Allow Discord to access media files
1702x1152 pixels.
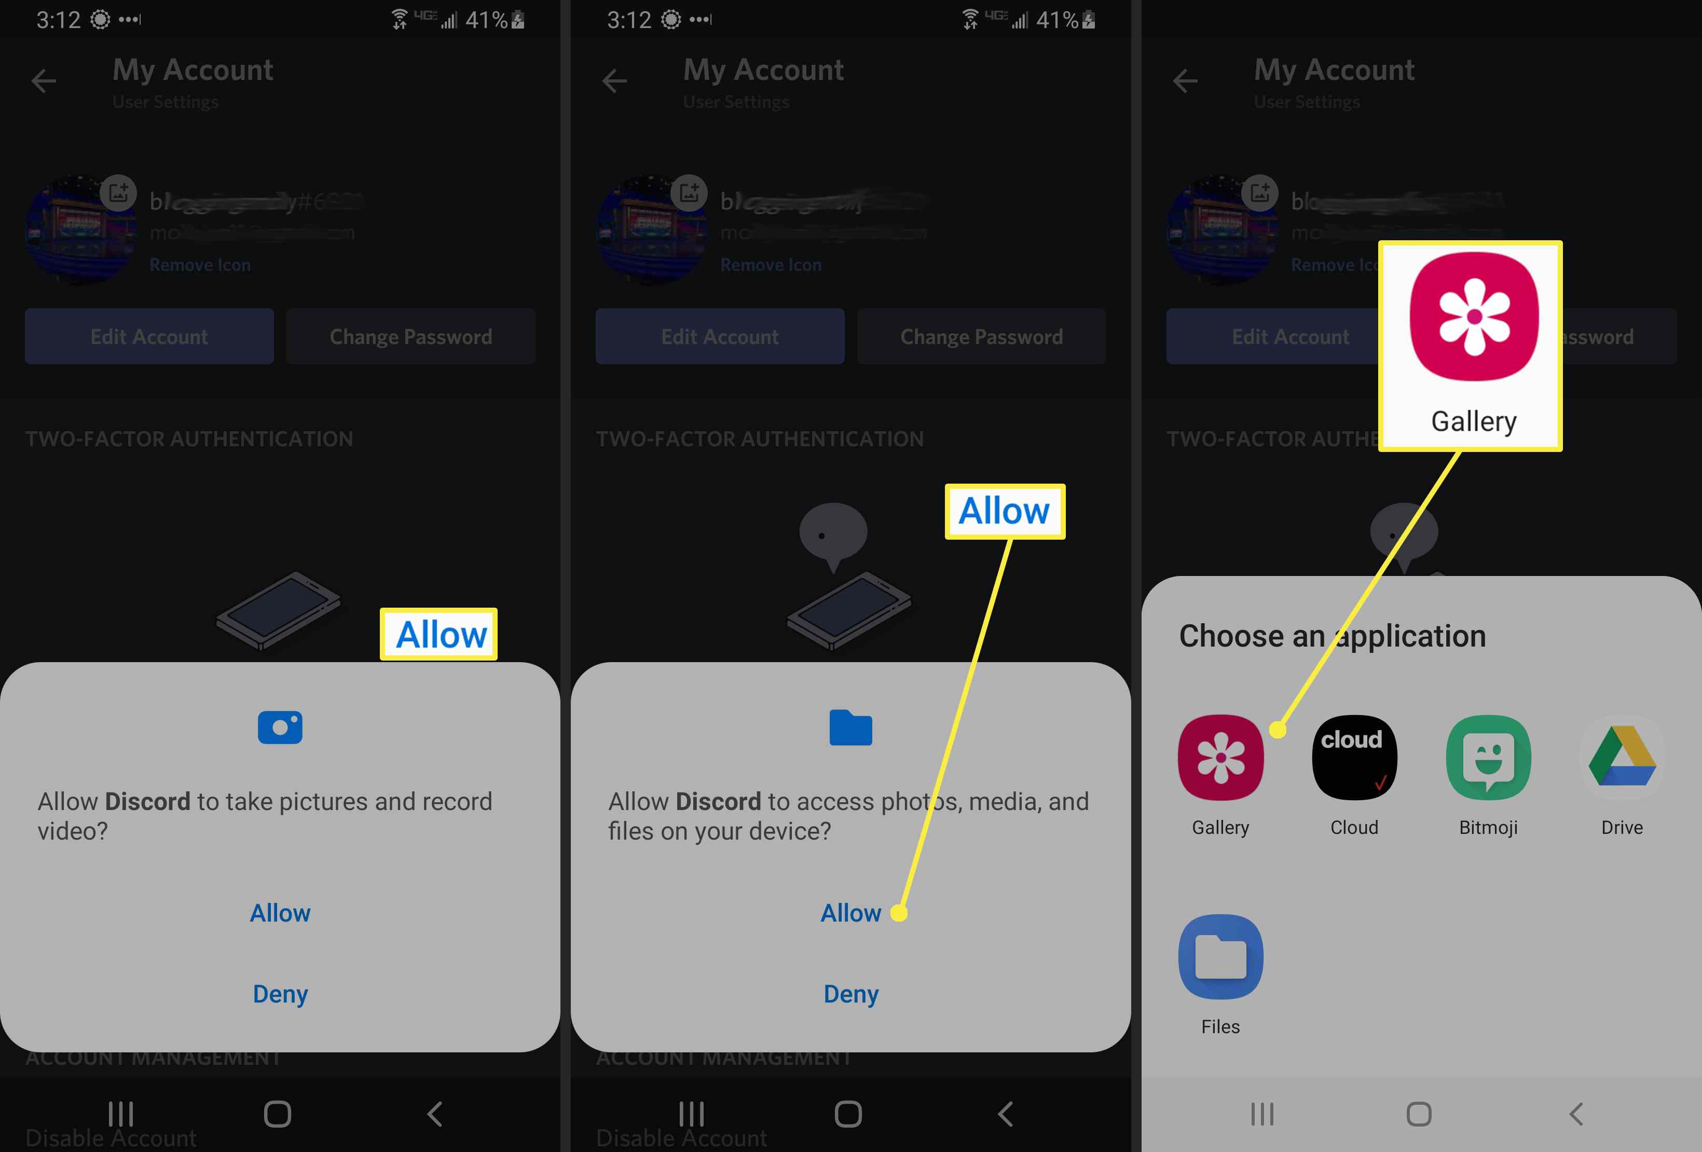point(850,912)
